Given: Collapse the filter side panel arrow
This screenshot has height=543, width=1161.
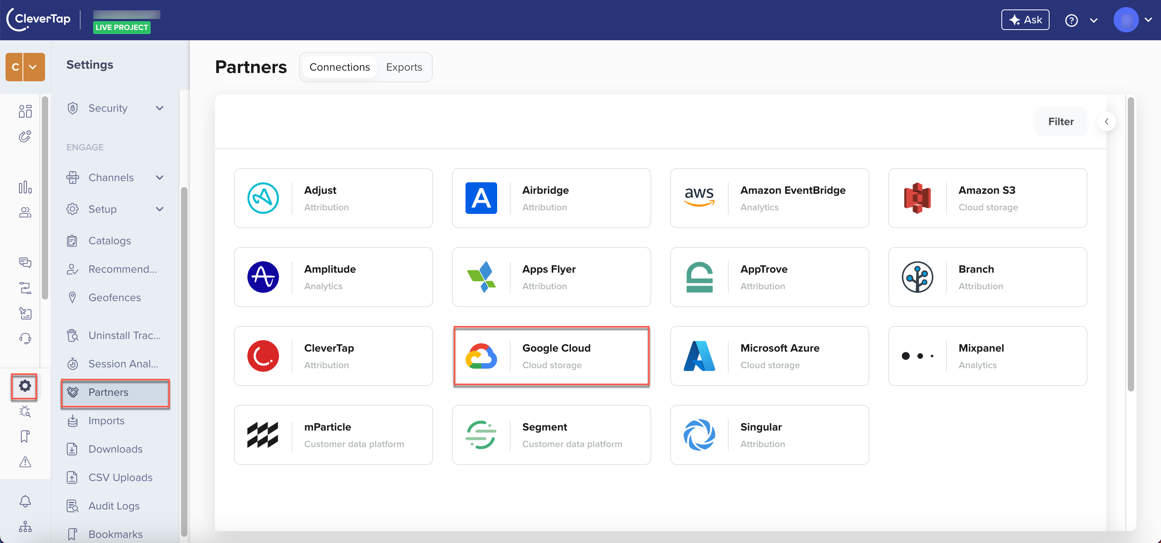Looking at the screenshot, I should 1106,122.
